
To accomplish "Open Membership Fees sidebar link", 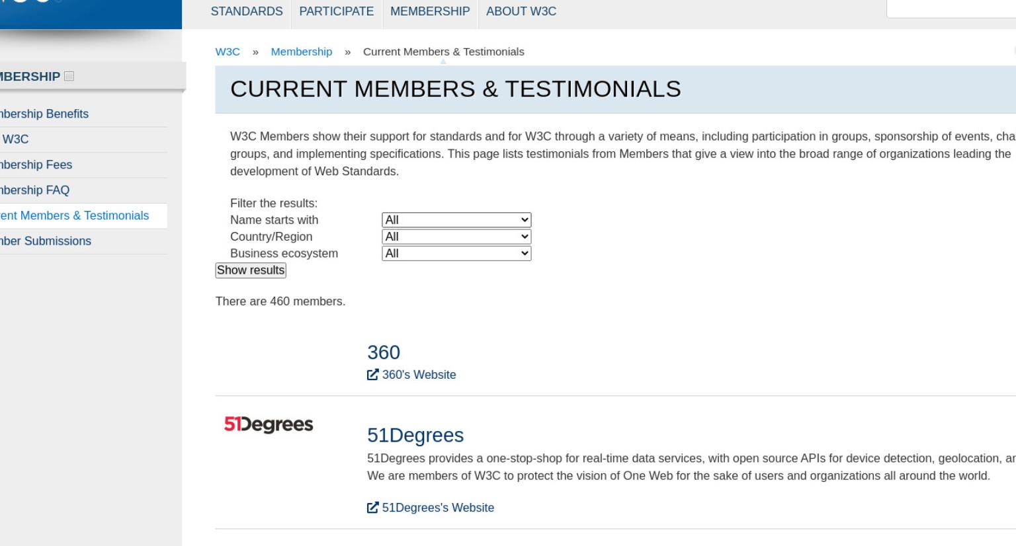I will tap(36, 165).
